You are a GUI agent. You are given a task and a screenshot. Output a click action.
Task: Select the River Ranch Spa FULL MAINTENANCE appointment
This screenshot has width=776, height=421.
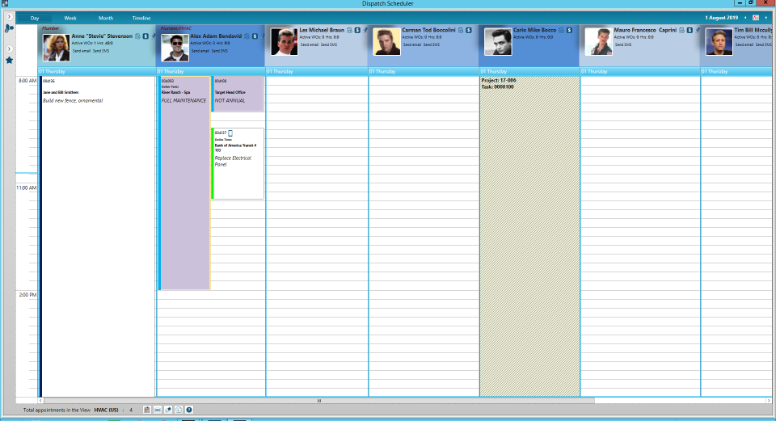tap(184, 183)
